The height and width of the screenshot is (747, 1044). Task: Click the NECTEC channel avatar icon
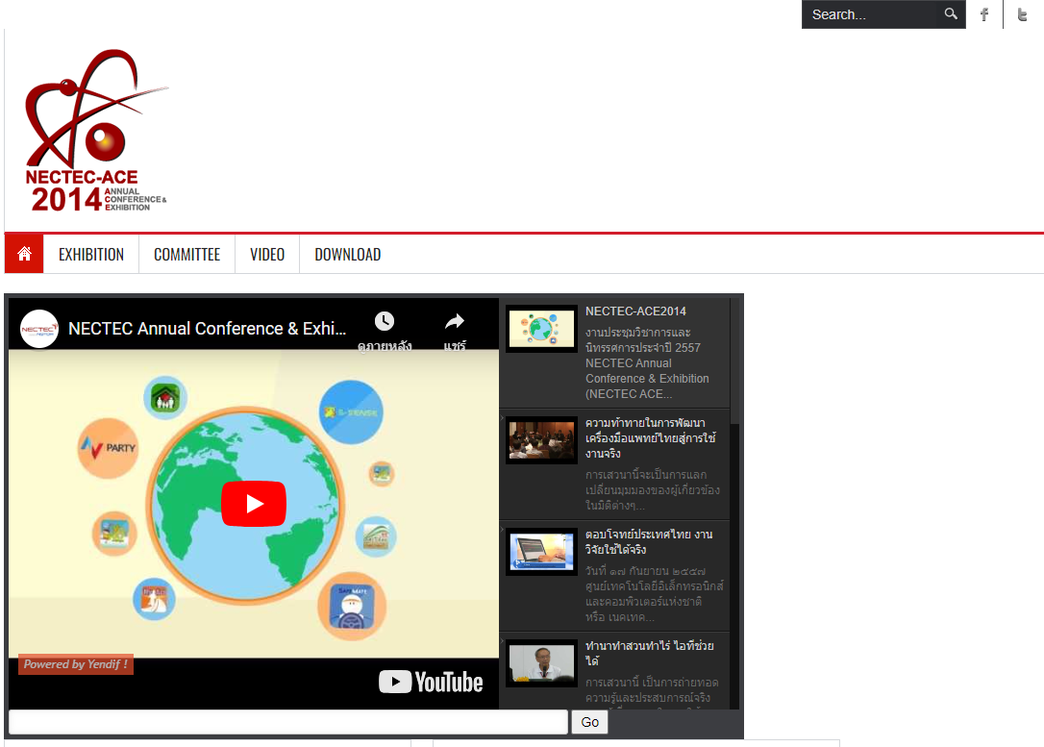(39, 329)
